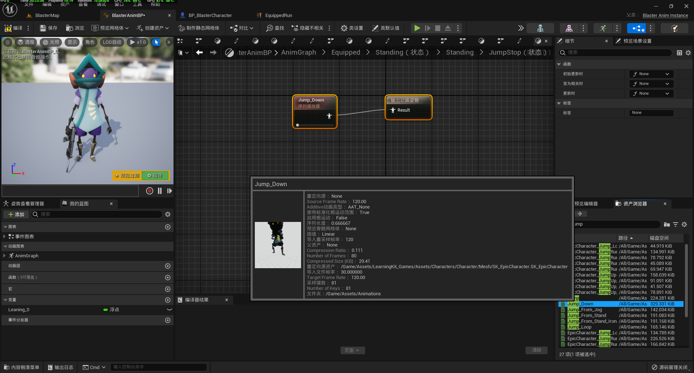Open the Compare (对比) dropdown
The width and height of the screenshot is (694, 373).
[x=242, y=28]
